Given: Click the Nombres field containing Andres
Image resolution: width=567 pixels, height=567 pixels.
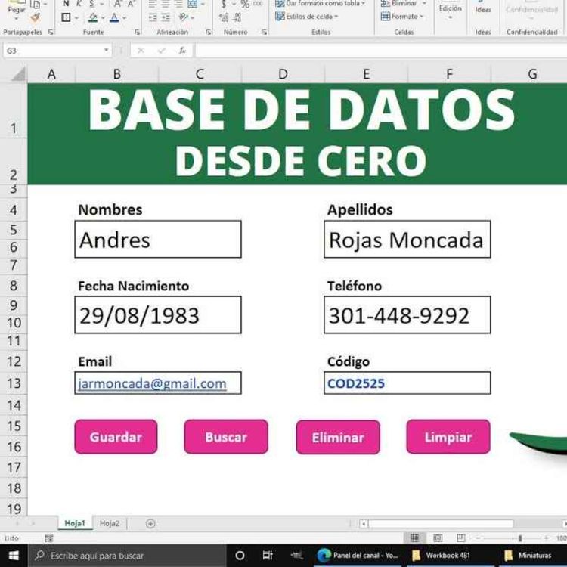Looking at the screenshot, I should tap(158, 240).
